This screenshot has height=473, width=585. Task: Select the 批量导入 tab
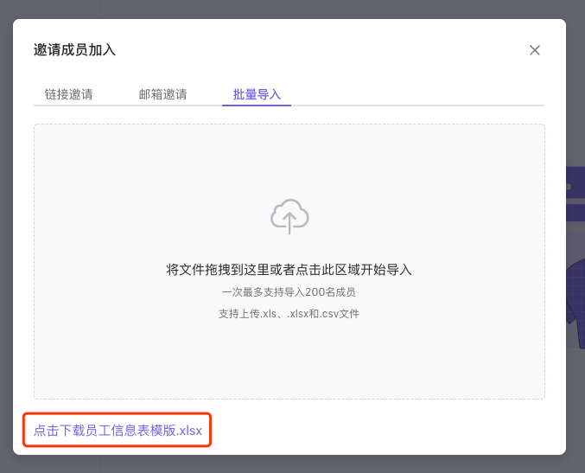pyautogui.click(x=257, y=94)
